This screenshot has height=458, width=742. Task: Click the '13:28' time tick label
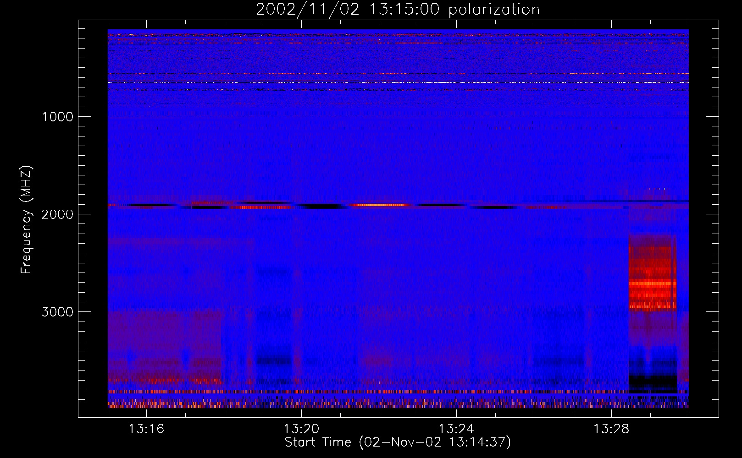611,429
